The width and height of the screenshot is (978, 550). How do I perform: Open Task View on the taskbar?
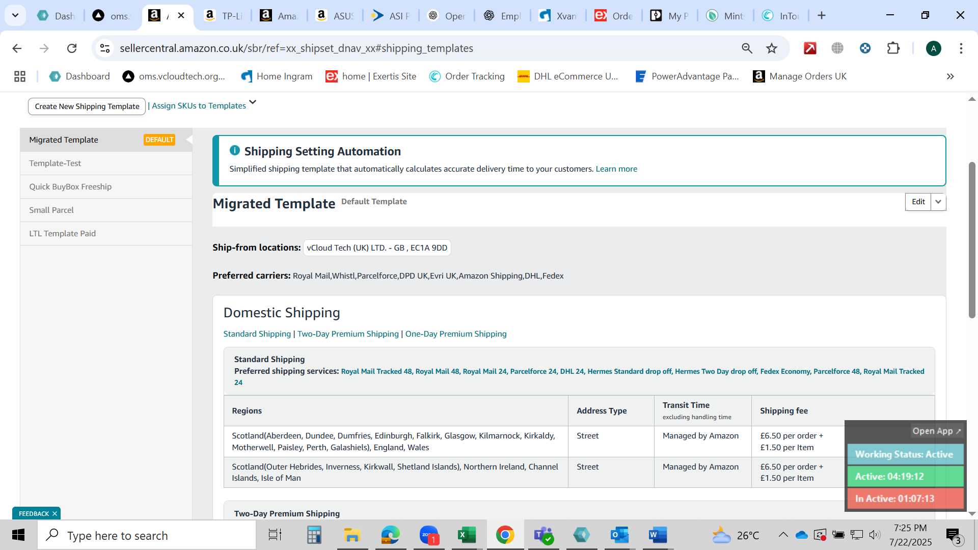coord(275,535)
